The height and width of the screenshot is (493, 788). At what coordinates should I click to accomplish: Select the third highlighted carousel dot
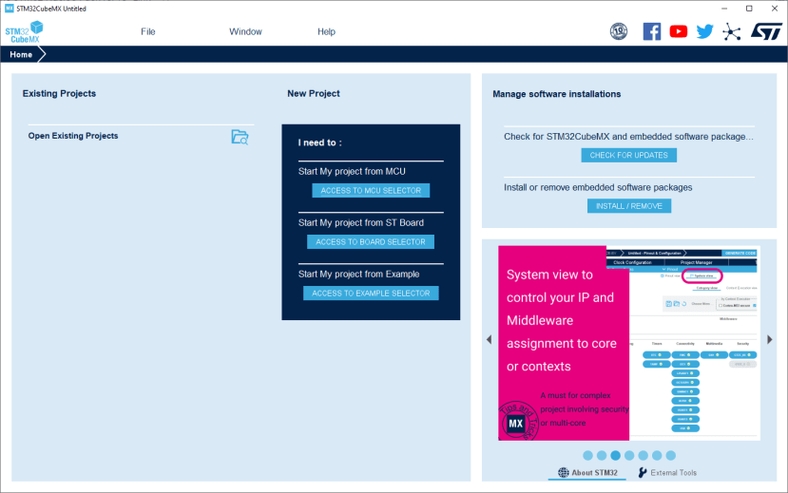615,455
